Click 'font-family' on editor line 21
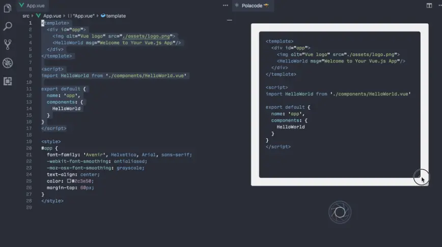 tap(62, 154)
